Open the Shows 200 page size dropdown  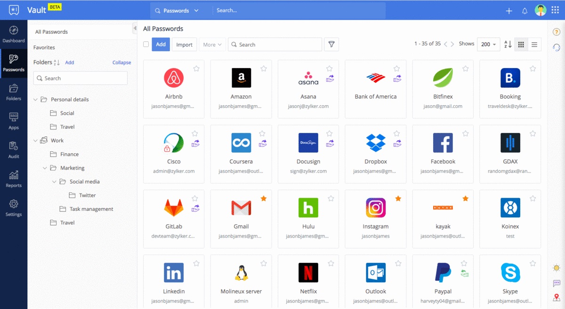(488, 44)
